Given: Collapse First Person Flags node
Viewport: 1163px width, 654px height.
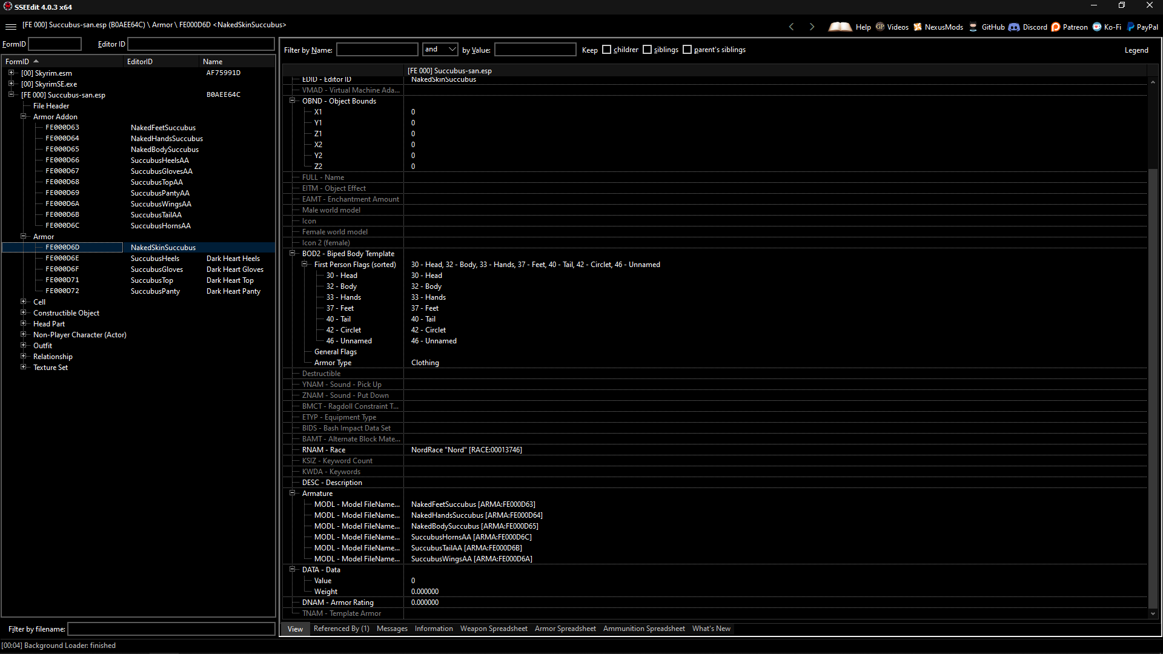Looking at the screenshot, I should (x=305, y=264).
